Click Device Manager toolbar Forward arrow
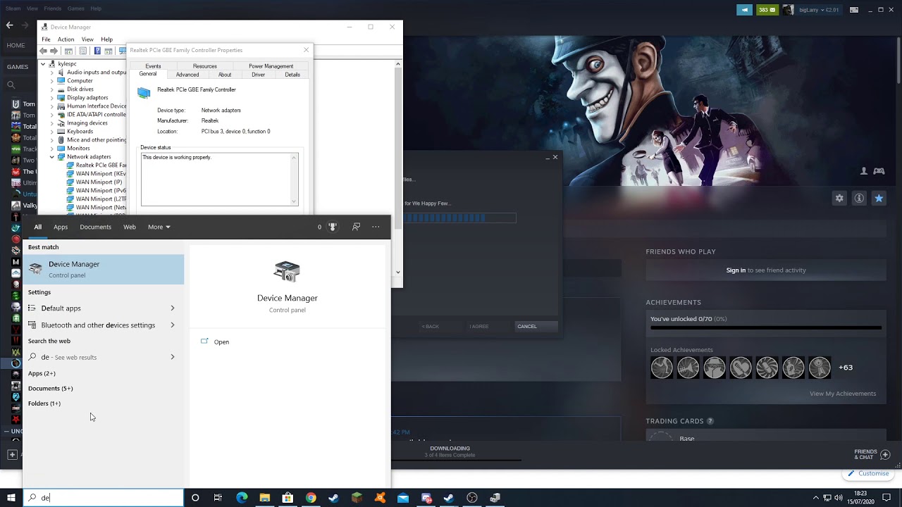Image resolution: width=902 pixels, height=507 pixels. click(x=54, y=51)
